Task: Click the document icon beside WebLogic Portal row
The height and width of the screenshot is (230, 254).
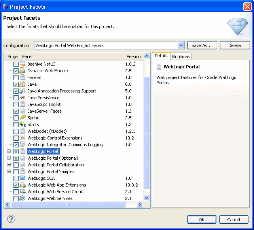Action: [23, 151]
